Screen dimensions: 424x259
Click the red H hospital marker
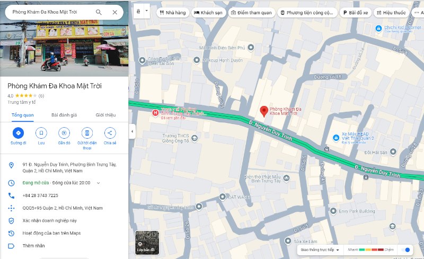pyautogui.click(x=155, y=113)
